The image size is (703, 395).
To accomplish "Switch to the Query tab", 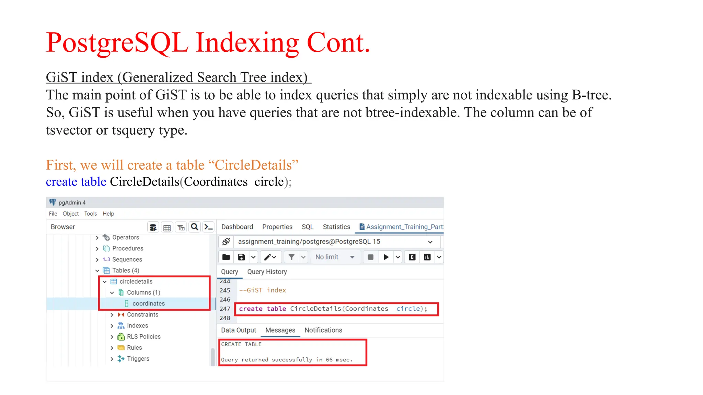I will coord(229,272).
